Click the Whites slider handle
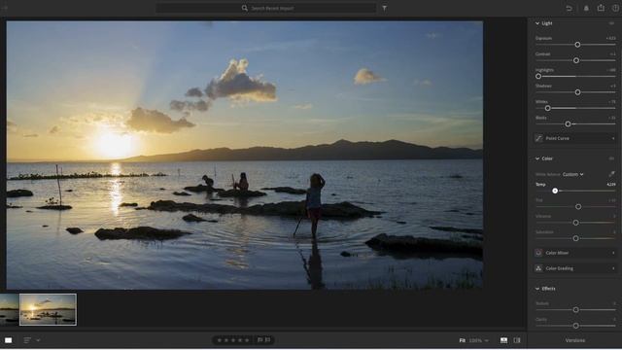 click(x=547, y=108)
